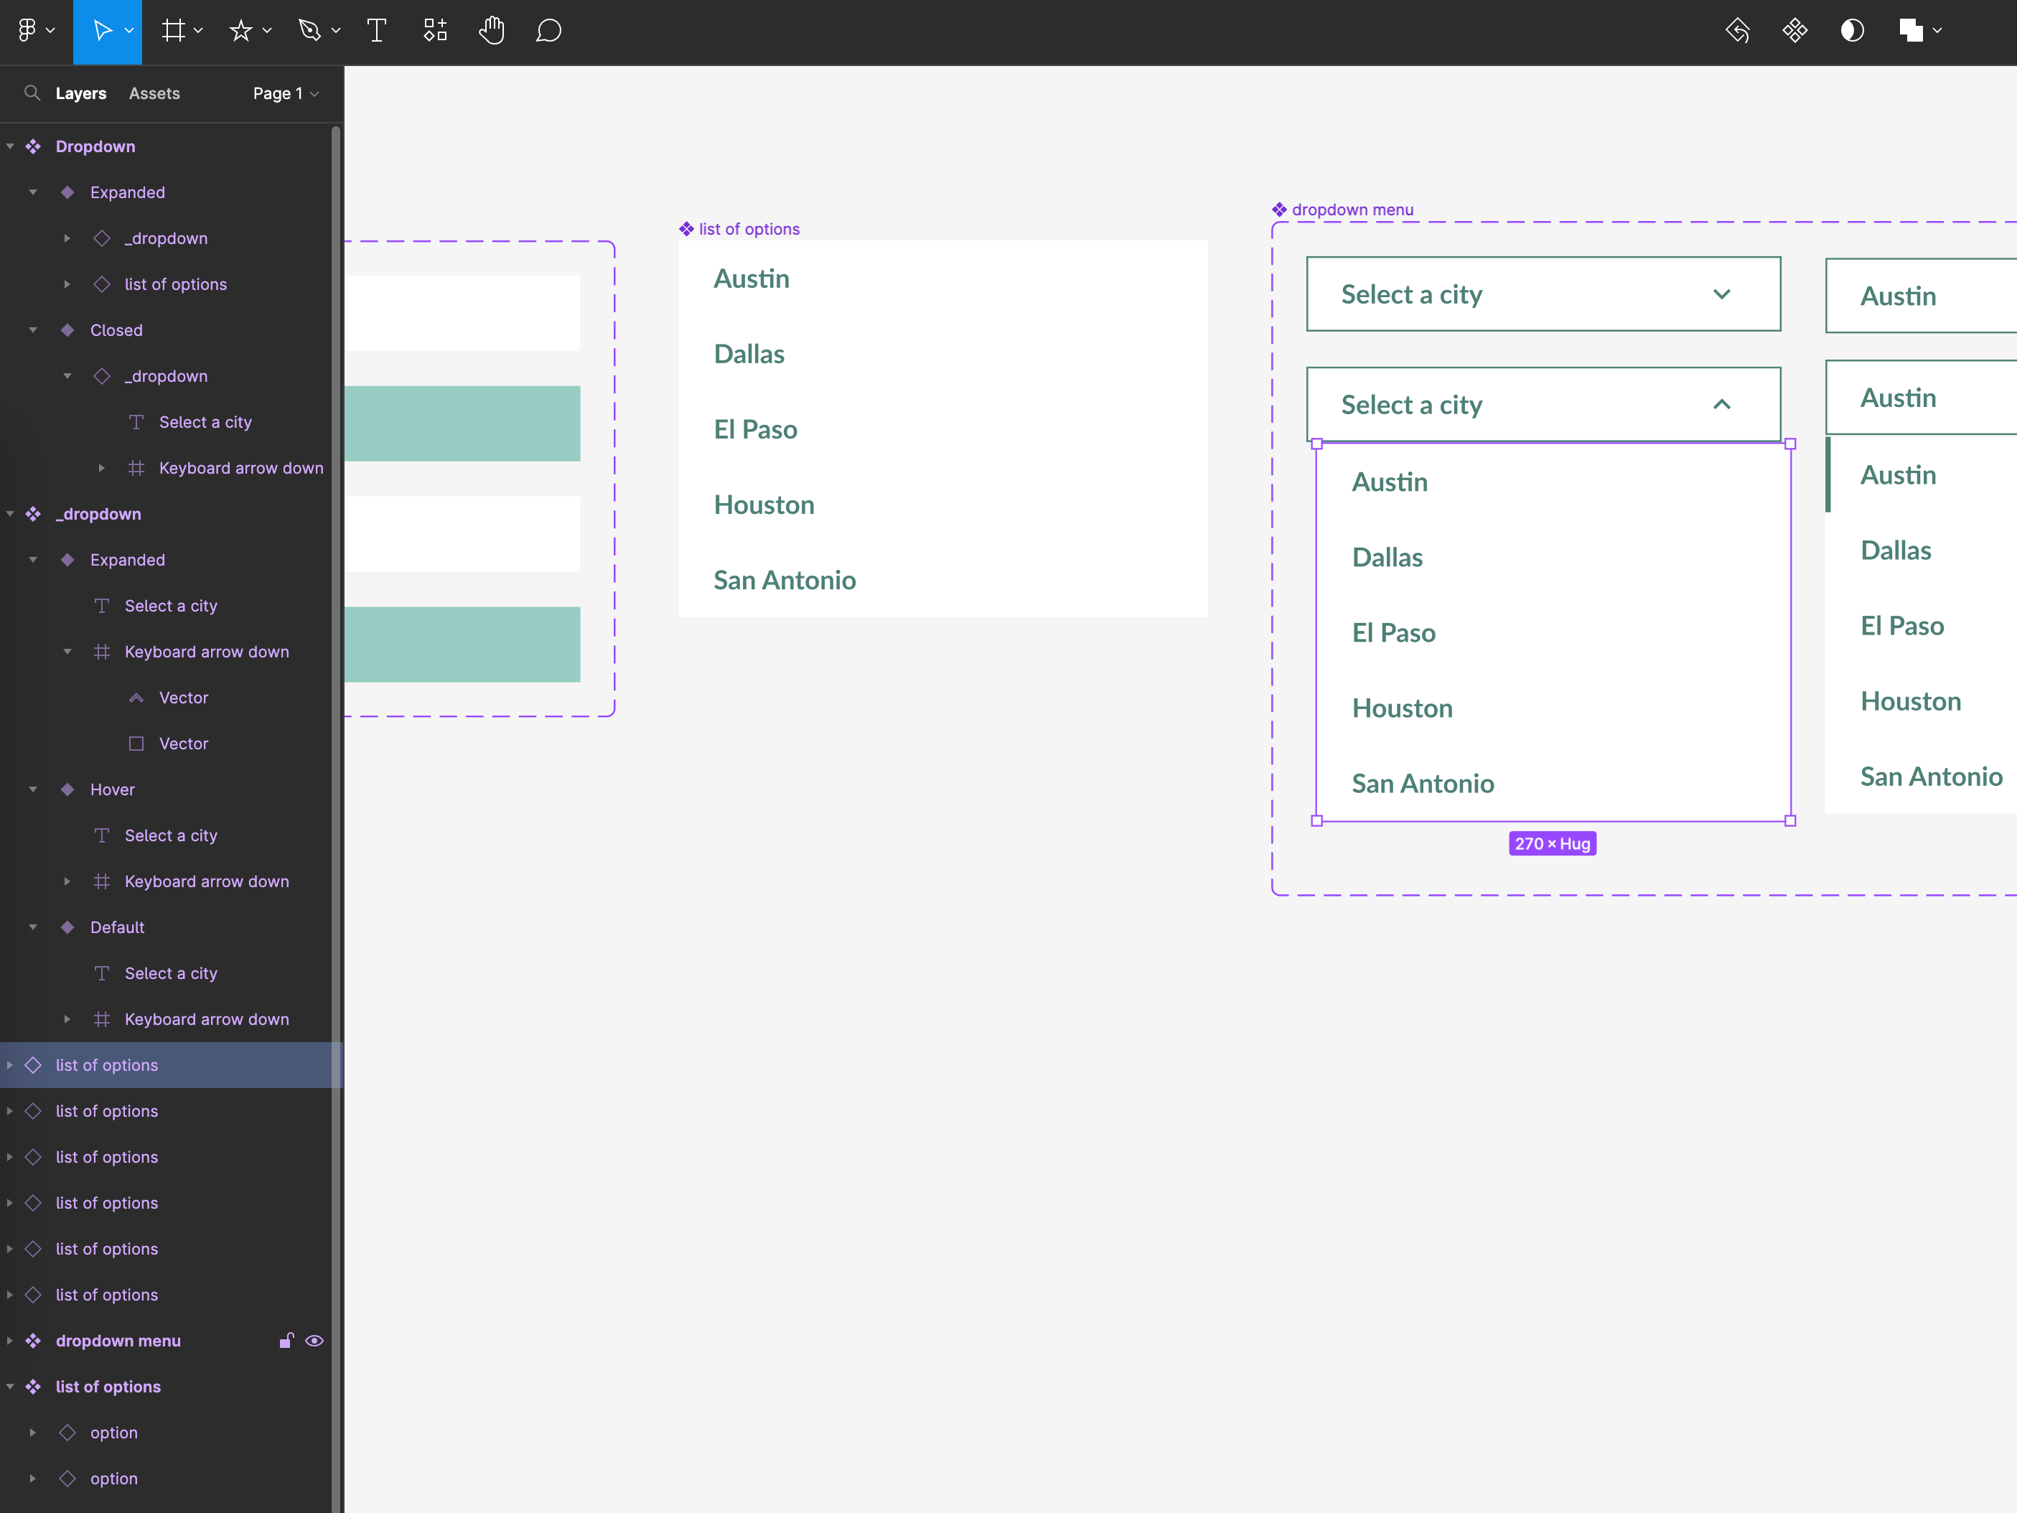
Task: Toggle visibility of dropdown menu layer
Action: pos(313,1340)
